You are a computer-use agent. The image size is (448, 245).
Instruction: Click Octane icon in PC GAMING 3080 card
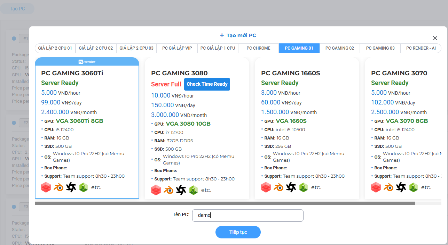(x=181, y=190)
